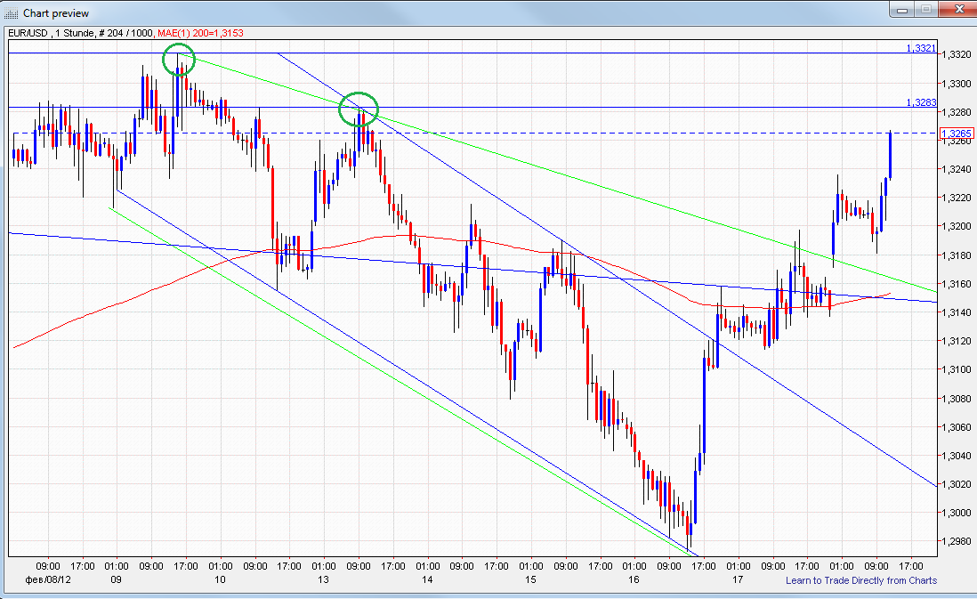The image size is (977, 599).
Task: Select the upper-left green circle annotation
Action: pyautogui.click(x=179, y=57)
